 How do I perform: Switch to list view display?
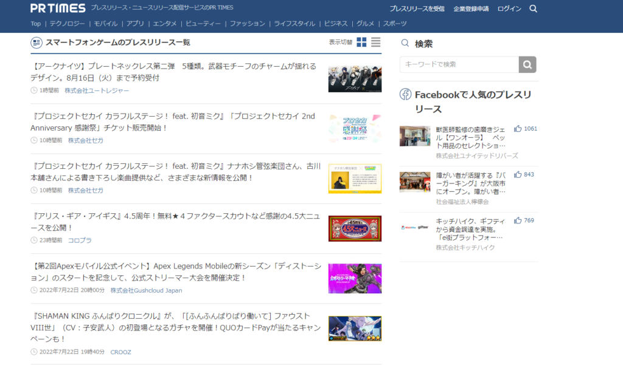376,42
